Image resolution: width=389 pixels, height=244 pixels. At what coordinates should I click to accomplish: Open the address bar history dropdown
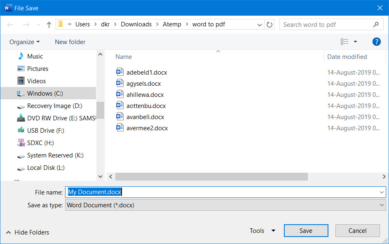click(x=260, y=25)
